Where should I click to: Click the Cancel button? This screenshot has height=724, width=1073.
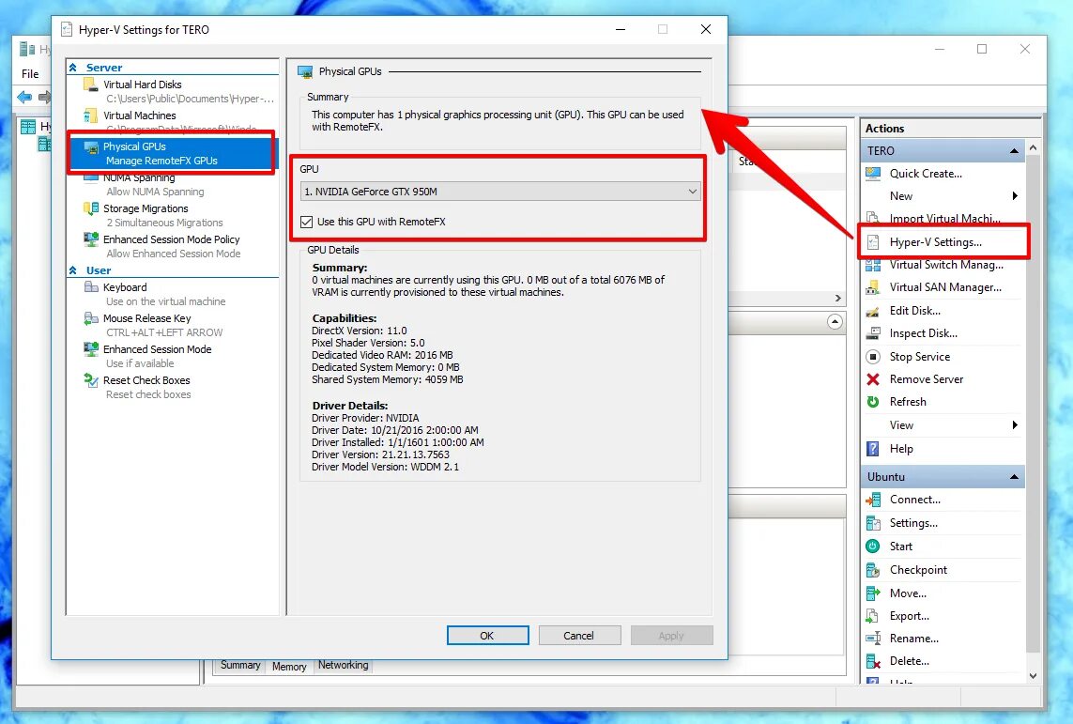click(x=579, y=636)
